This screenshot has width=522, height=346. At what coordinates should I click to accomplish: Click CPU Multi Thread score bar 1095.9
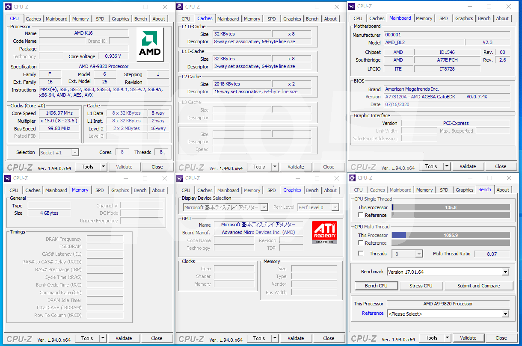click(x=451, y=235)
